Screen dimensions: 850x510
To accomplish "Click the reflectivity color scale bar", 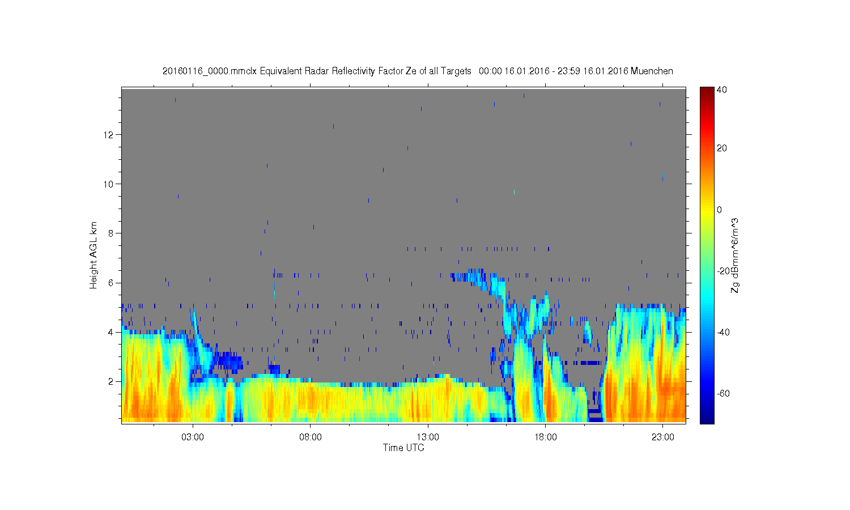I will click(x=707, y=256).
